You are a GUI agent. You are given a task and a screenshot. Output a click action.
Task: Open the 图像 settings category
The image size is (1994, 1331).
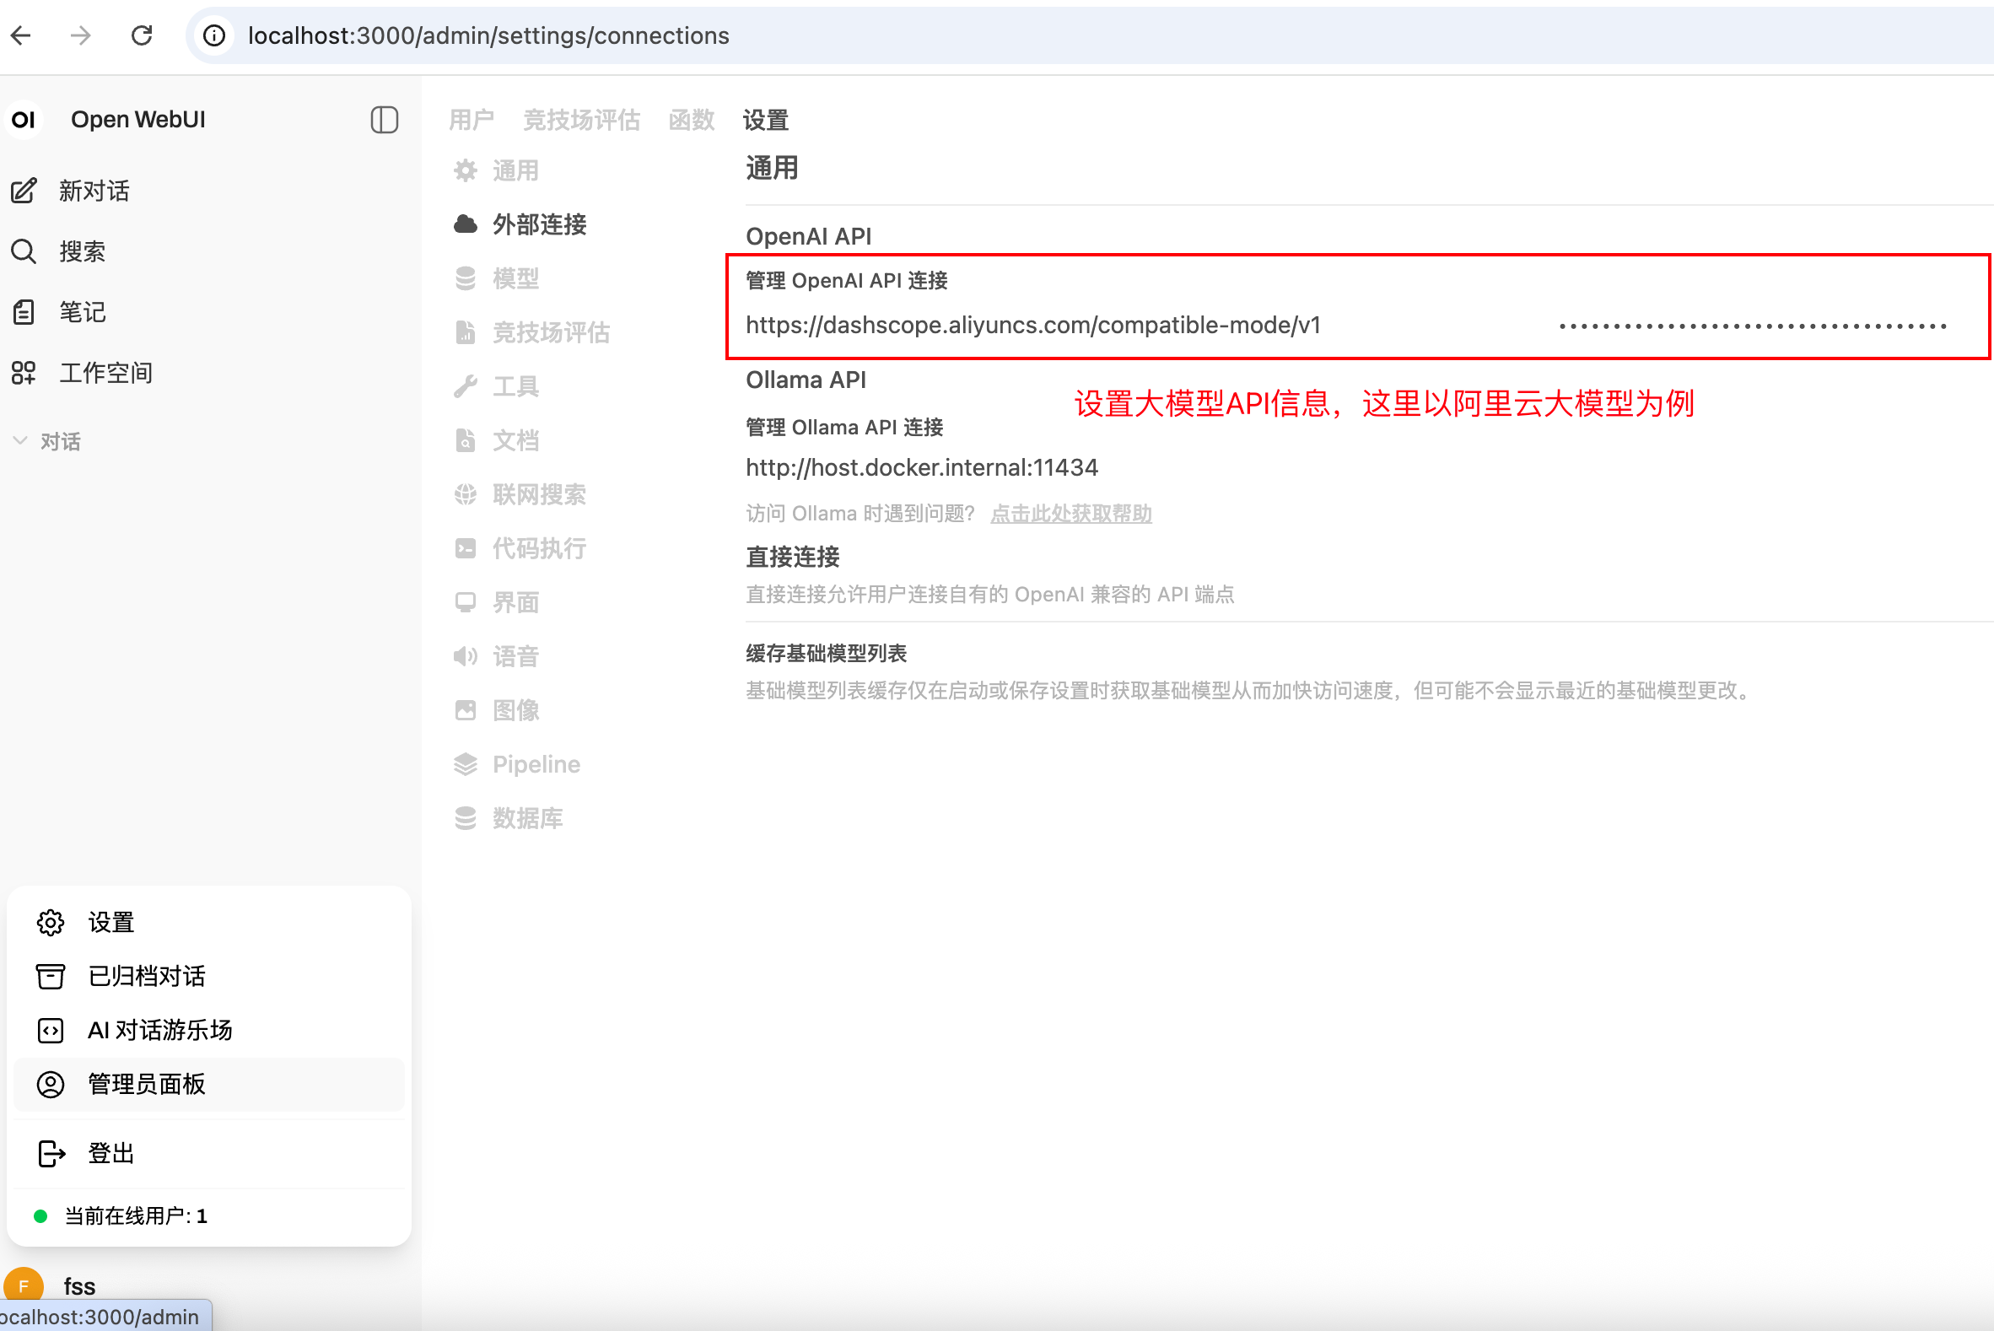tap(497, 709)
